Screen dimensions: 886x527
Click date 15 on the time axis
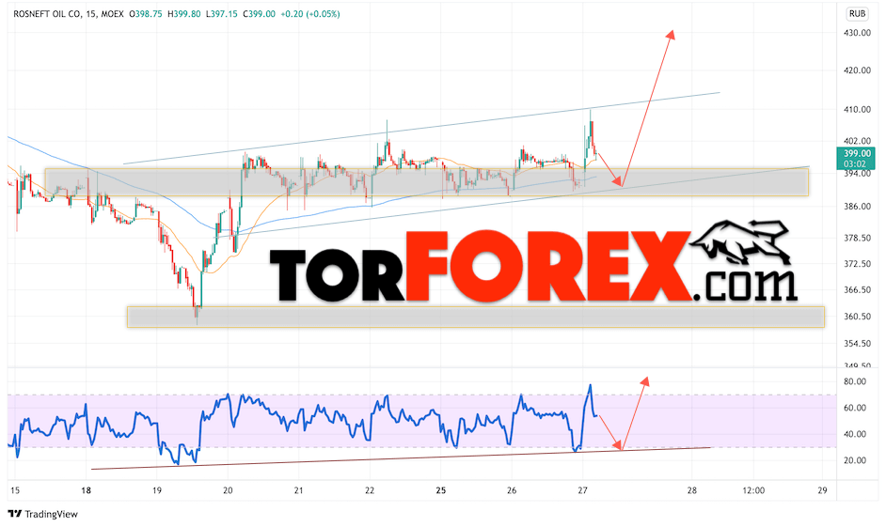(x=15, y=490)
